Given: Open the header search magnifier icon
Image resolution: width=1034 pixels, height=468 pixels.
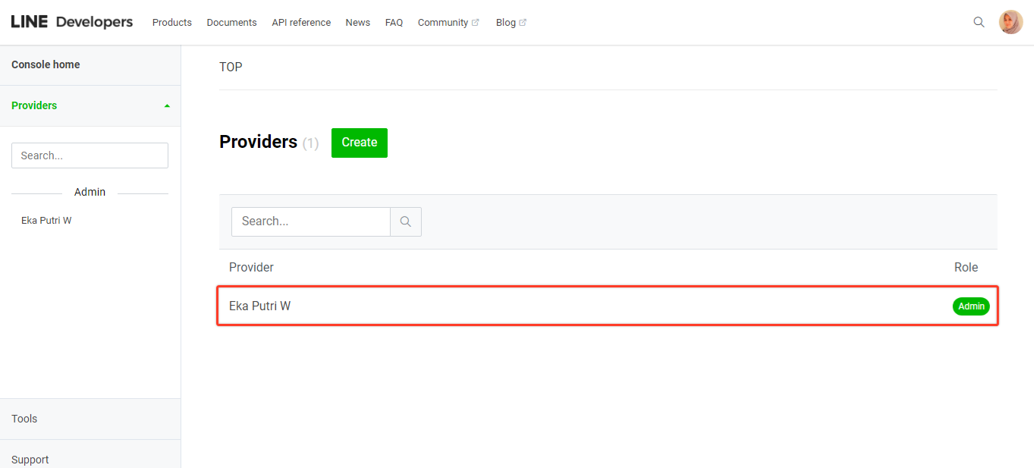Looking at the screenshot, I should click(x=979, y=22).
